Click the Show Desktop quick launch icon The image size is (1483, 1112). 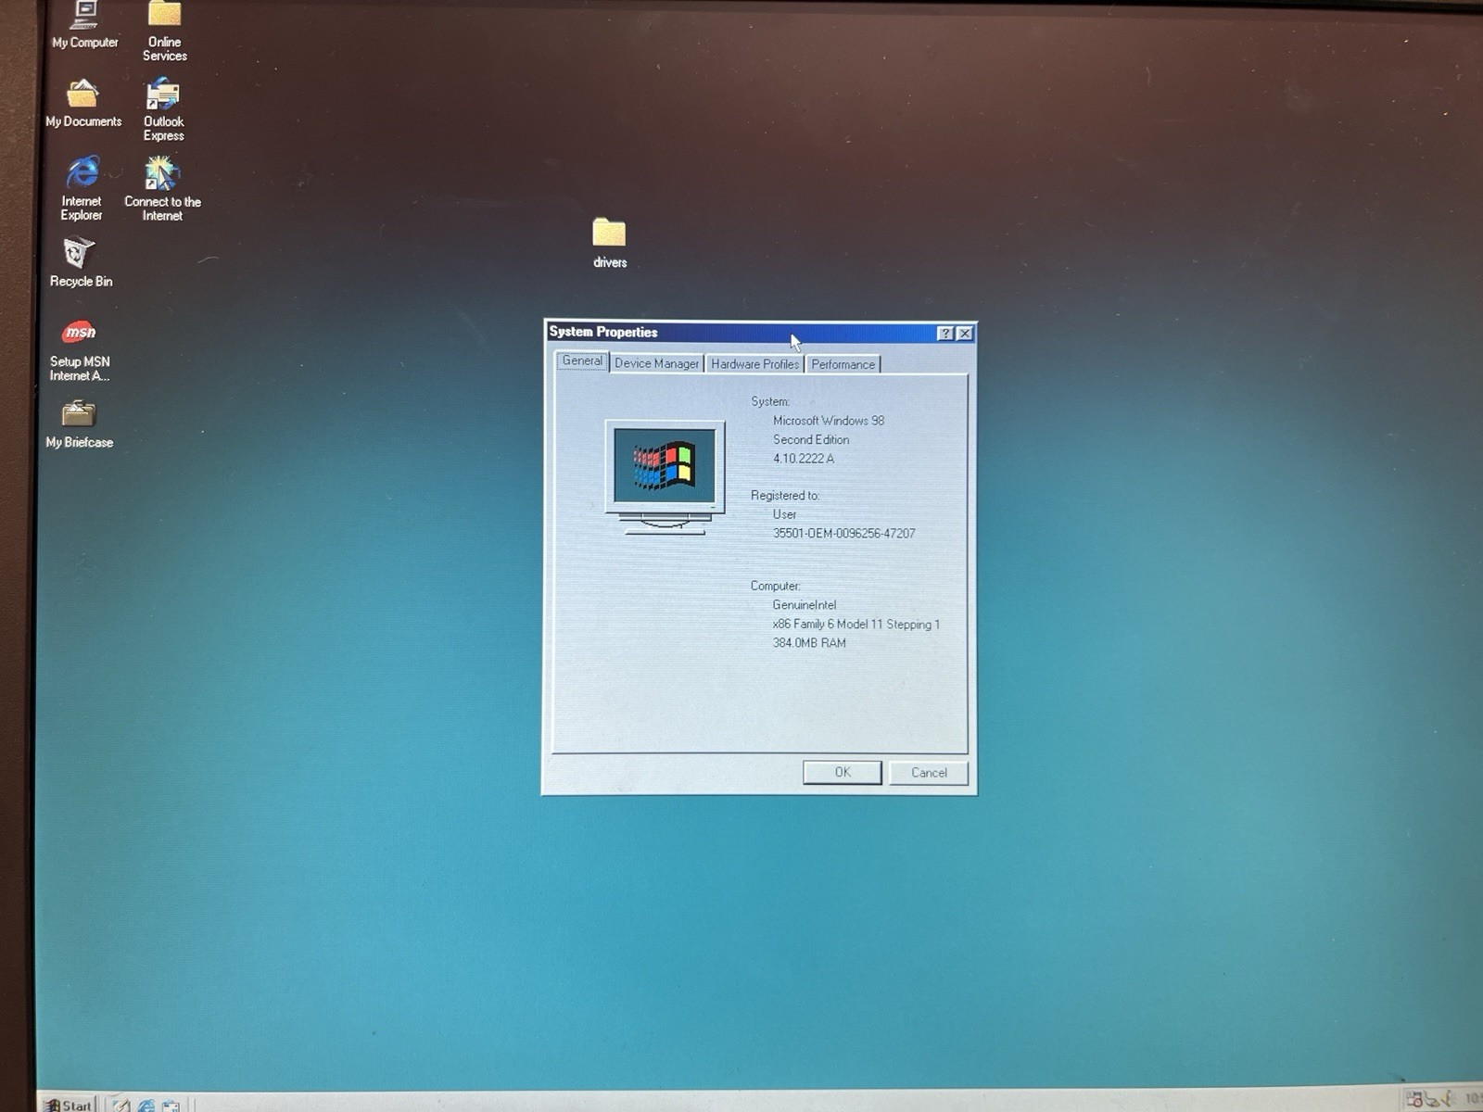pos(121,1105)
